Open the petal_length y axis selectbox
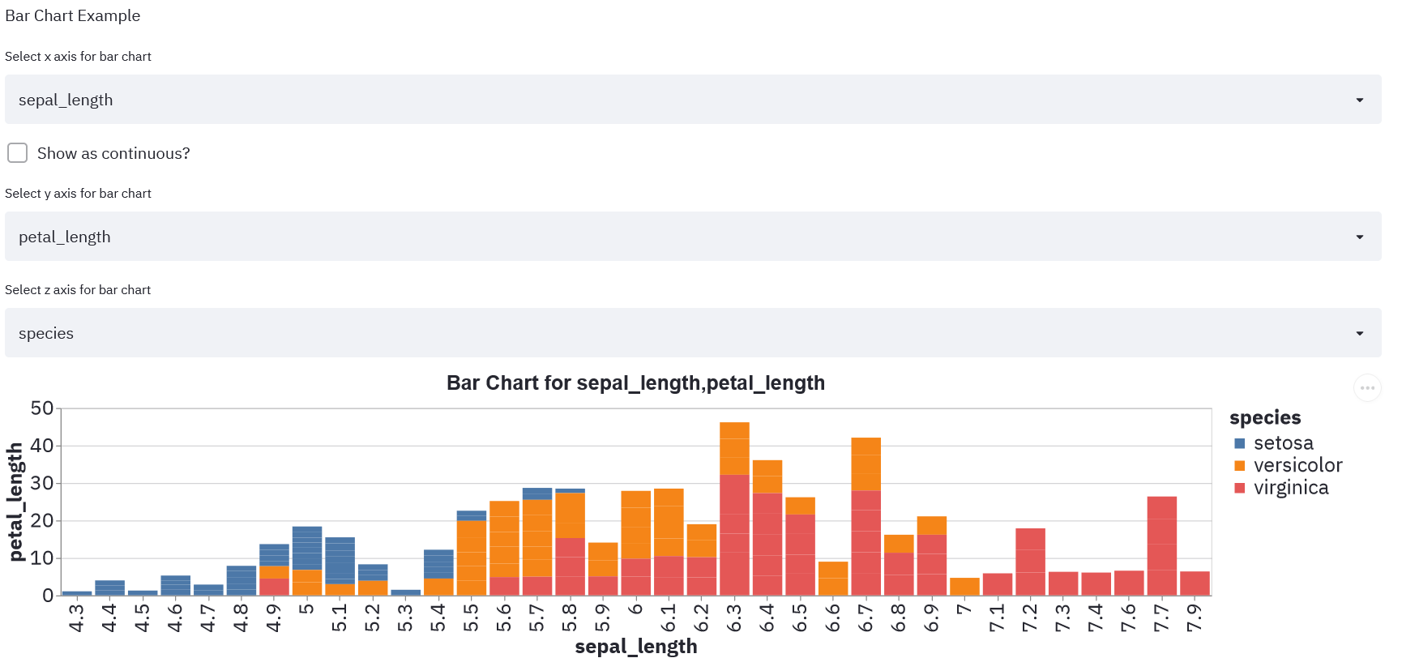This screenshot has width=1402, height=658. point(693,237)
